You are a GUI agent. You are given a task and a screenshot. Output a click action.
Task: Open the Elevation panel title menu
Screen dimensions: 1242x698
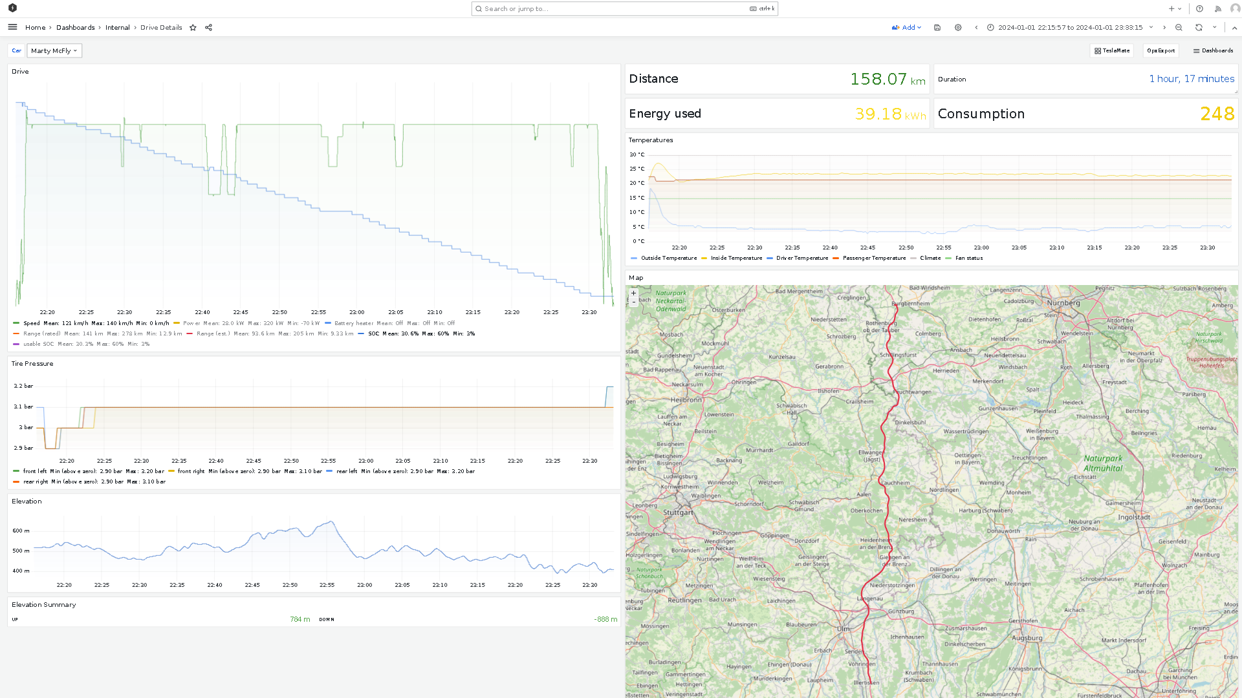point(27,501)
